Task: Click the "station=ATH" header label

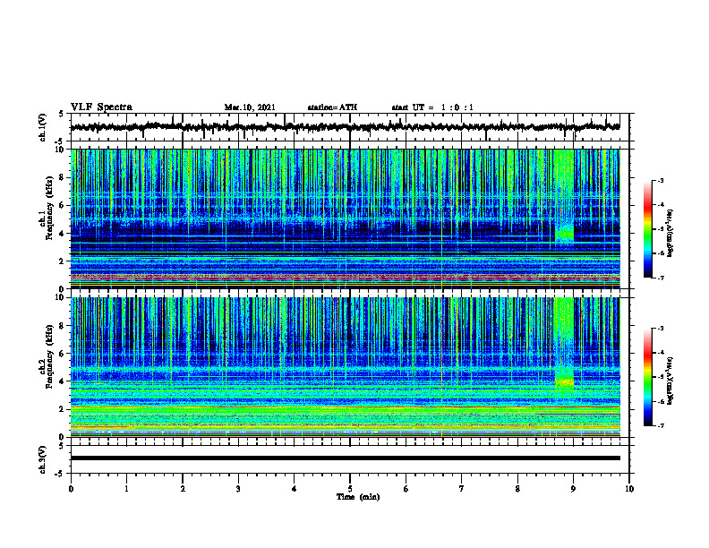Action: tap(332, 107)
